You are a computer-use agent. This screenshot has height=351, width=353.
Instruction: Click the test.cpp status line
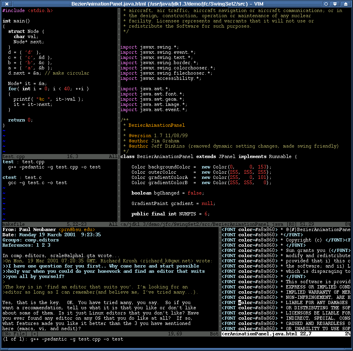tap(59, 156)
